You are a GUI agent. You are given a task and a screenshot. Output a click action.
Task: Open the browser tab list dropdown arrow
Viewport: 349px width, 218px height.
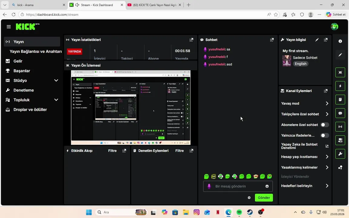tap(5, 5)
